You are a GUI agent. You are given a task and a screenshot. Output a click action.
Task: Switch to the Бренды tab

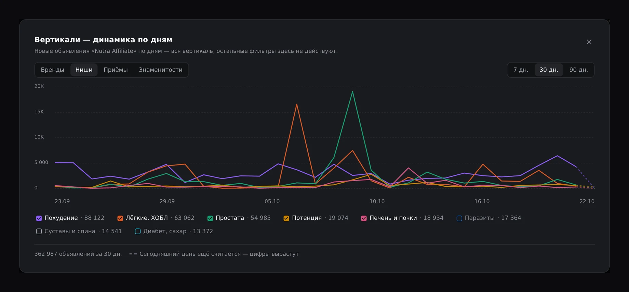[x=52, y=70]
